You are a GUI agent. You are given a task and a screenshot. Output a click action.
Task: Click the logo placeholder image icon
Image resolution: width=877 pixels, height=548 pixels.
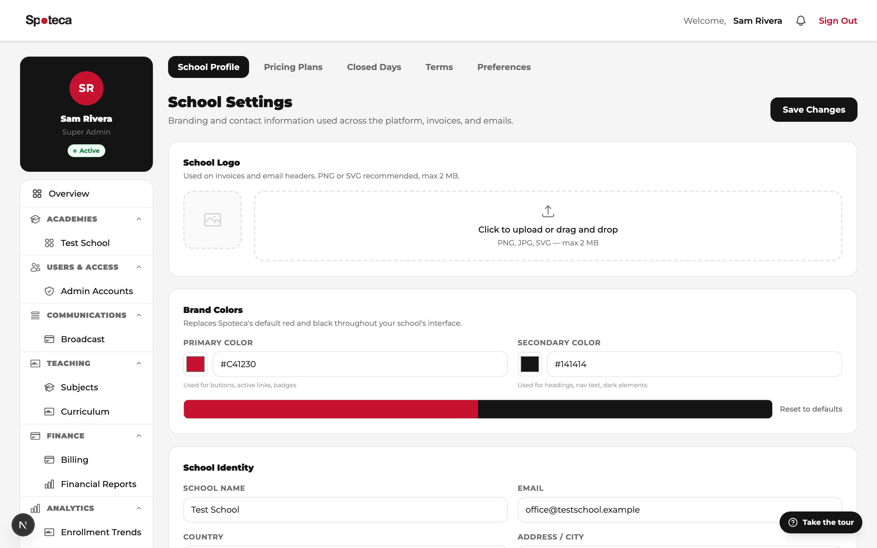212,220
